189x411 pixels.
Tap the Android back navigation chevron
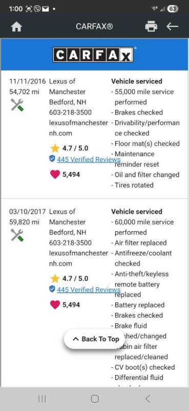[148, 399]
